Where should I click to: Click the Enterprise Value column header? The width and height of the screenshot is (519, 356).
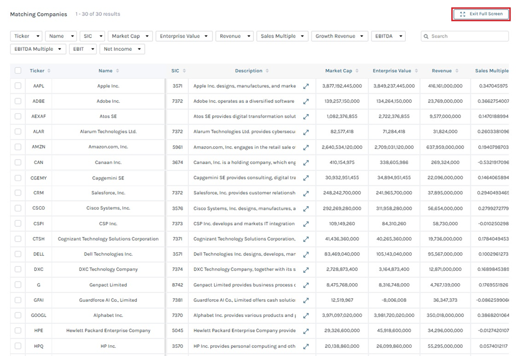point(391,71)
